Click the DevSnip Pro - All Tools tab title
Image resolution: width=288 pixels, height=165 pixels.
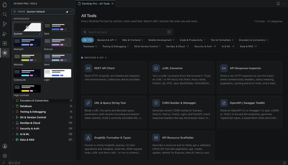[96, 3]
